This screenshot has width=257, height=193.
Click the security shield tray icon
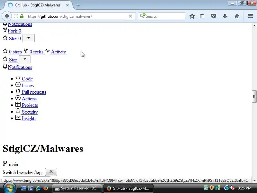point(212,188)
